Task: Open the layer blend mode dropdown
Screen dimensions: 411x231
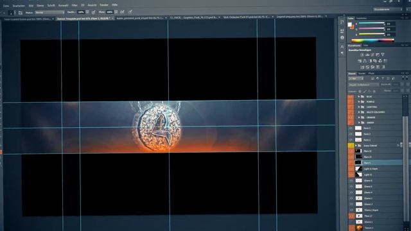Action: click(x=363, y=85)
